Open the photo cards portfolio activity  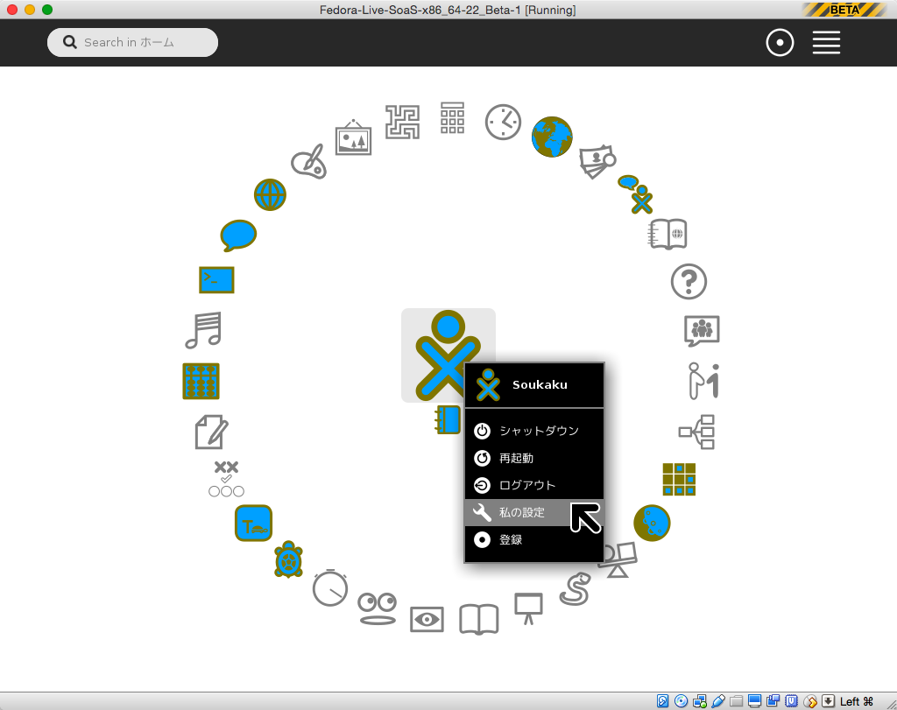click(597, 161)
